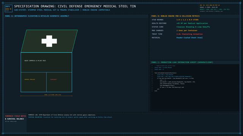
Task: Click the "1.8 x 1.2 x 0.9 STUDS" value
Action: [187, 20]
